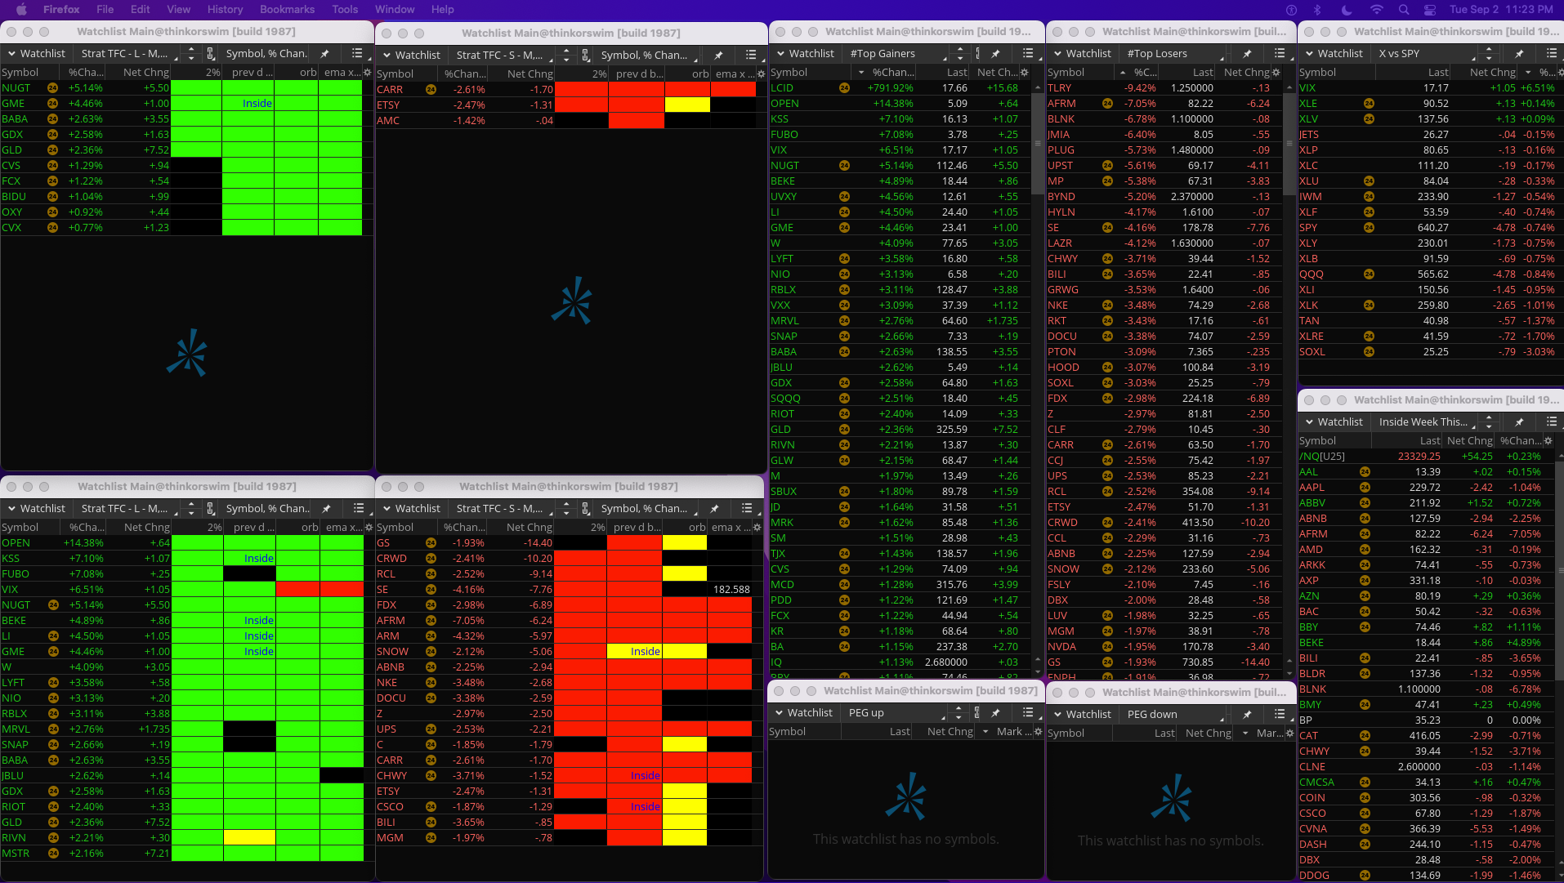The image size is (1564, 883).
Task: Open list menu icon in Inside Week This window
Action: 1551,421
